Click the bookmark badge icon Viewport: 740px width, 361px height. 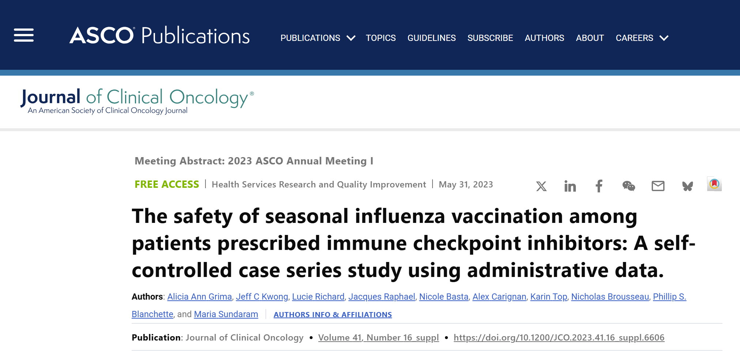tap(714, 184)
